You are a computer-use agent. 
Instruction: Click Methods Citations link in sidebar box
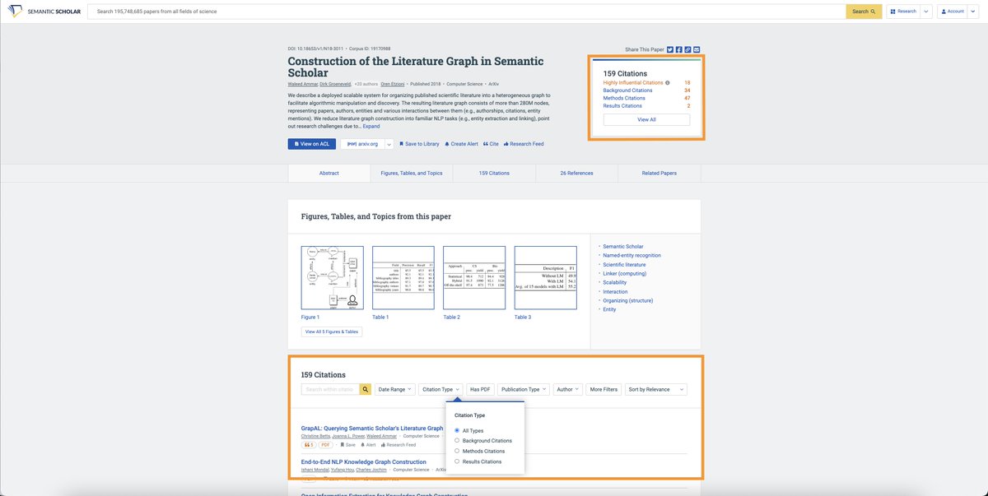[x=624, y=98]
